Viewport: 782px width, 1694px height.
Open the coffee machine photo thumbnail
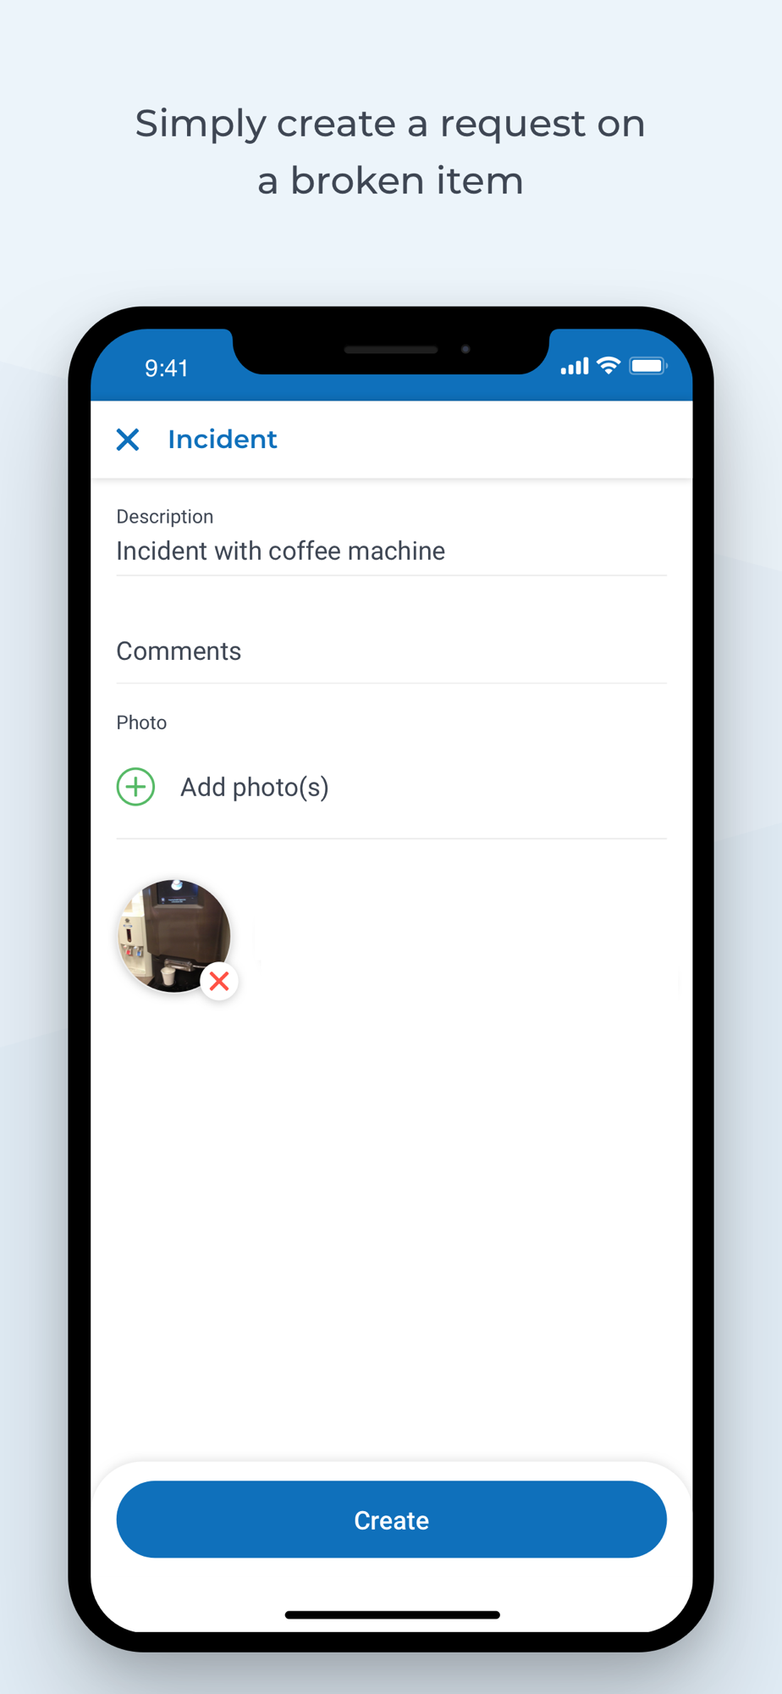(x=173, y=936)
